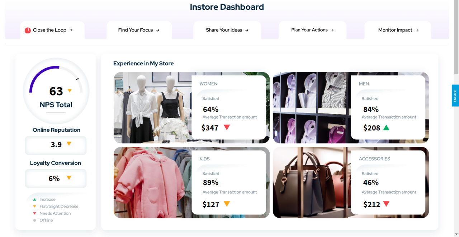Click the orange arrow beside Loyalty Conversion 6%
This screenshot has width=459, height=237.
(x=69, y=178)
